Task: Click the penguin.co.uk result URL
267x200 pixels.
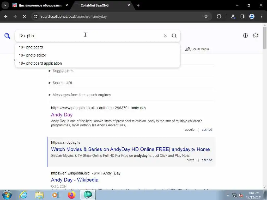Action: 99,108
